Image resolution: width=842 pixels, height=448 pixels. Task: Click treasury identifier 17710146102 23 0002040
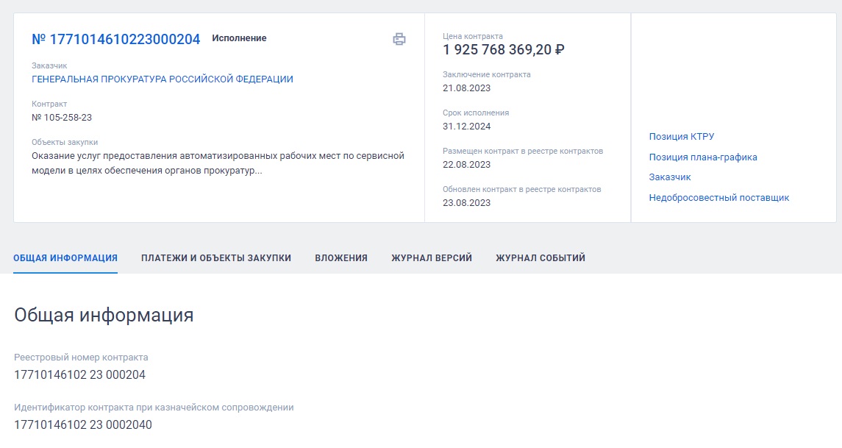82,424
